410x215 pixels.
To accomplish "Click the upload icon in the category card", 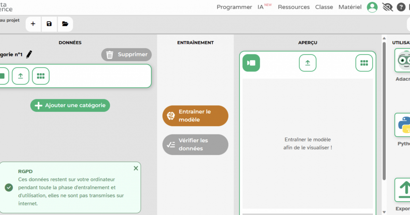I will click(x=20, y=76).
